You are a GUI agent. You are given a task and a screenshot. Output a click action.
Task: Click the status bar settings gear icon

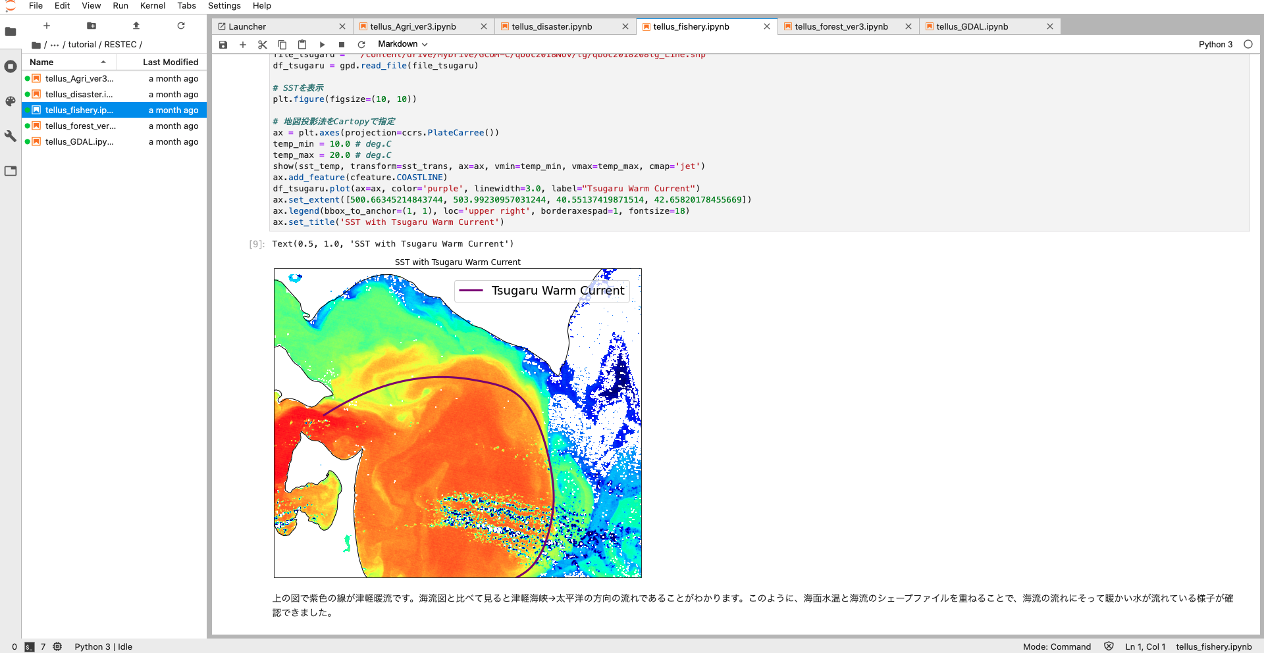pyautogui.click(x=57, y=646)
